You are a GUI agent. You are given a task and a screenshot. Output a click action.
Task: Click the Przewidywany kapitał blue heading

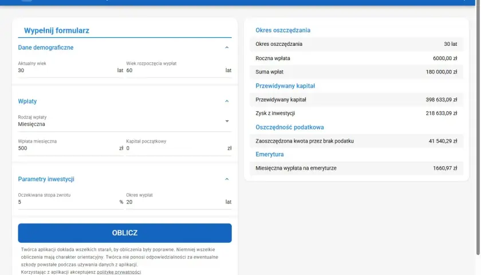click(x=285, y=86)
